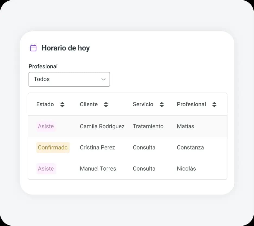Click the chevron in the Todos selector
This screenshot has height=226, width=254.
[103, 79]
